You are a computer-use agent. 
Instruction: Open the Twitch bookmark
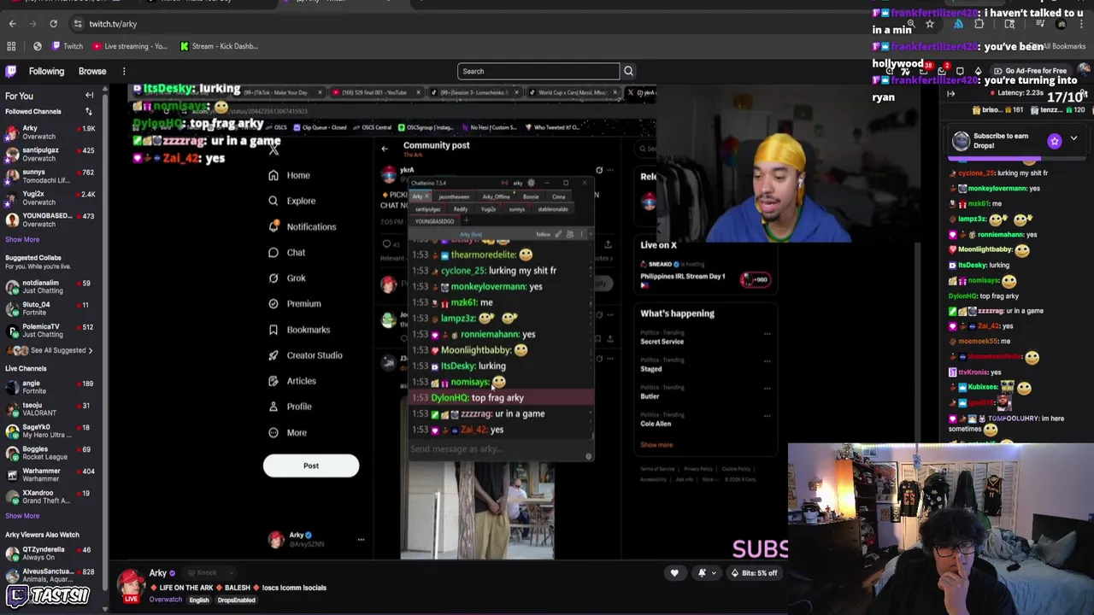click(67, 46)
